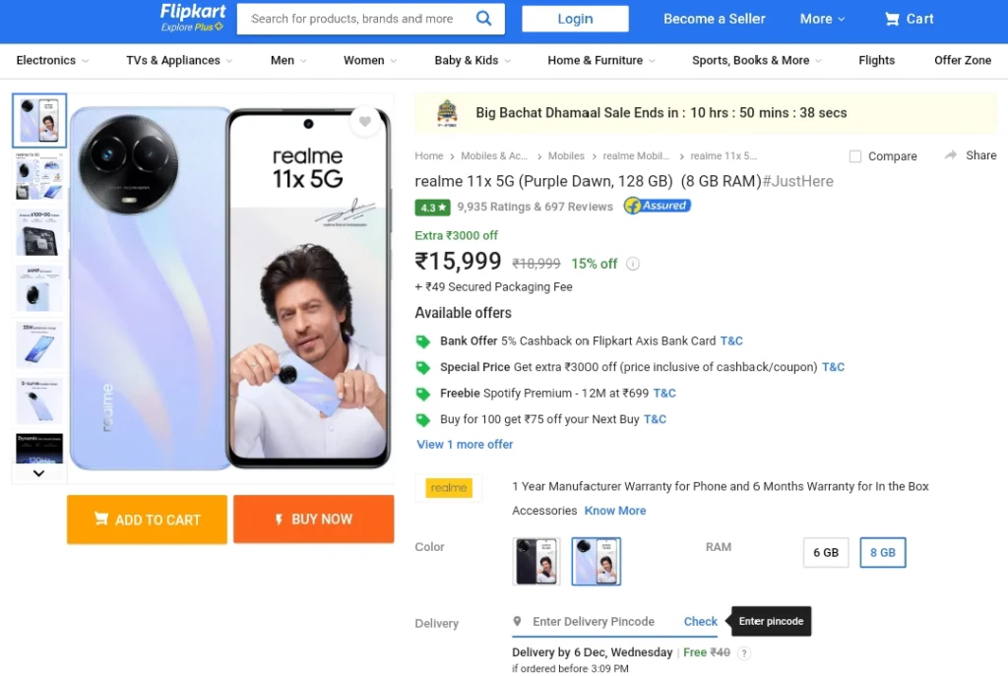Click delivery charge help question icon
The height and width of the screenshot is (676, 1008).
tap(744, 652)
